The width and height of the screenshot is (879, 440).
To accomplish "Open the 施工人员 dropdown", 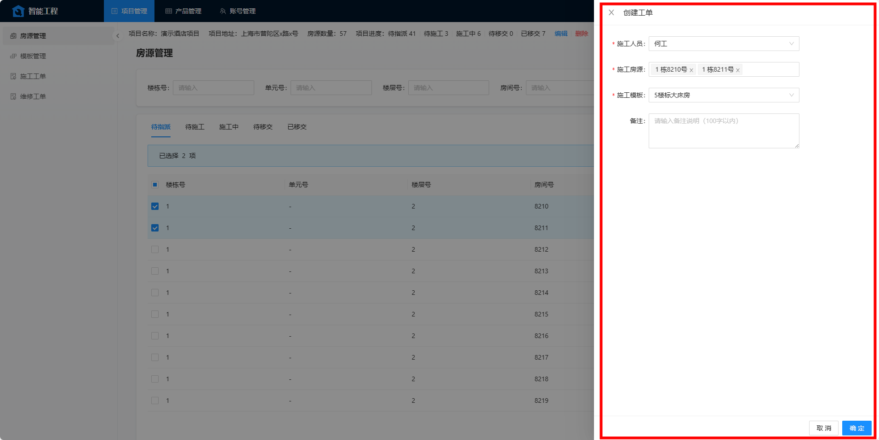I will [724, 44].
